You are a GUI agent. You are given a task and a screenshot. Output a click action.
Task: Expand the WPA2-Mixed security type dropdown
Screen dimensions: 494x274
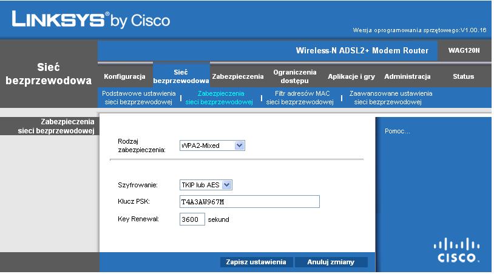212,145
